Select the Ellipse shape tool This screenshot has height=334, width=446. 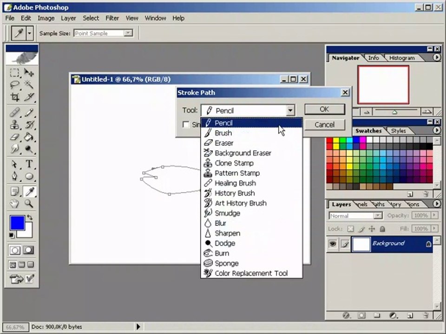(29, 176)
